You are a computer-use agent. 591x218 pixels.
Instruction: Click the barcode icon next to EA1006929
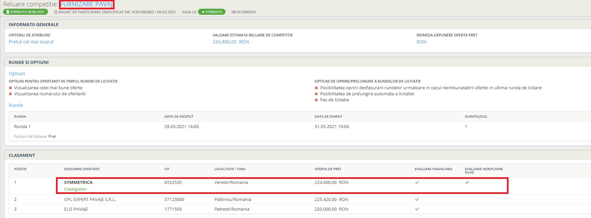233,12
